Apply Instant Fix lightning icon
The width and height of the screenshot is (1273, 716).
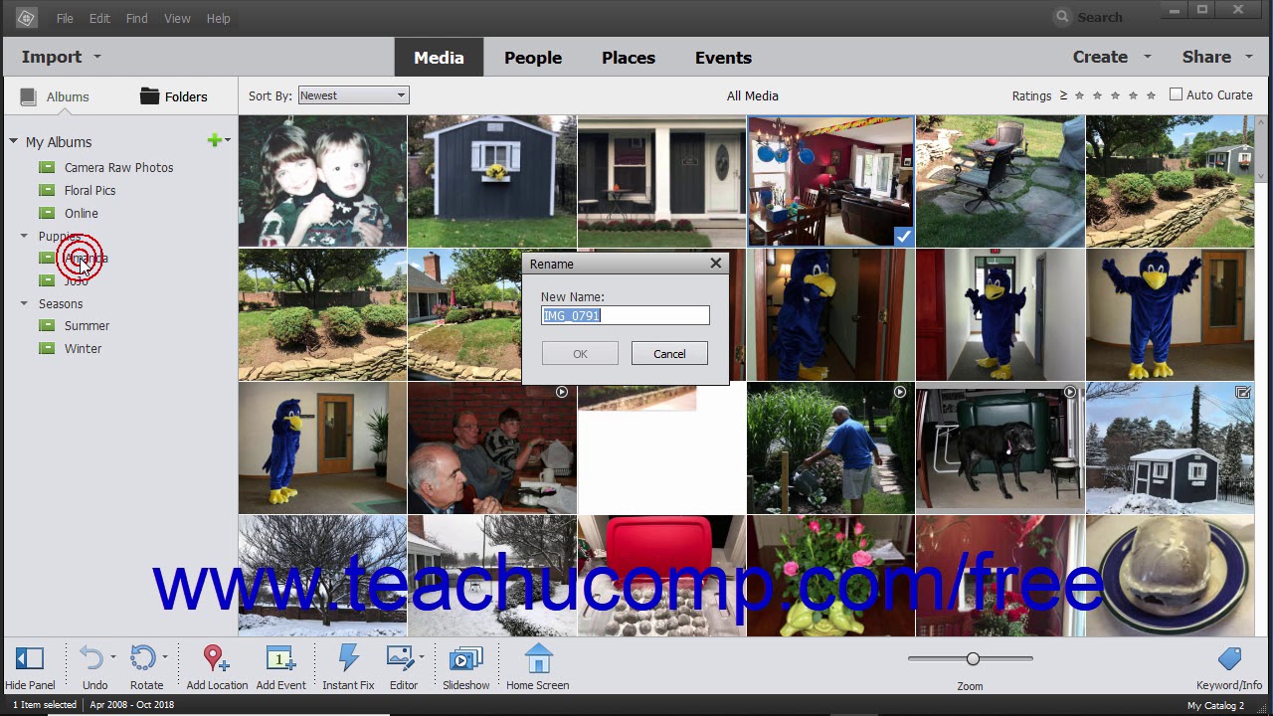tap(348, 658)
